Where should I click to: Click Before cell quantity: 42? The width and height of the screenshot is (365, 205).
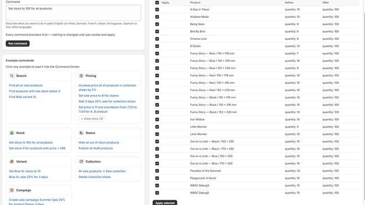292,171
